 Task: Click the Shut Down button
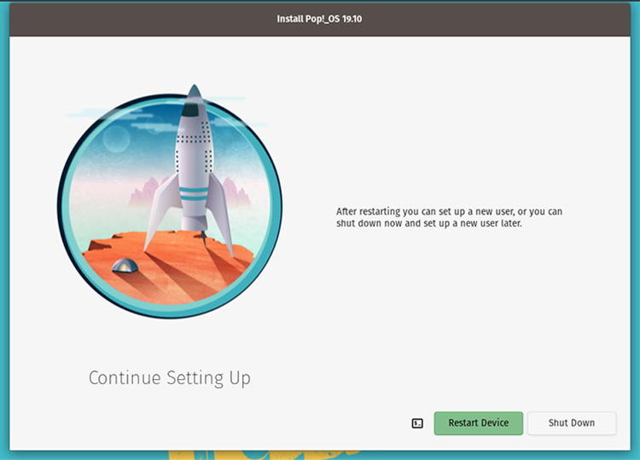tap(572, 423)
